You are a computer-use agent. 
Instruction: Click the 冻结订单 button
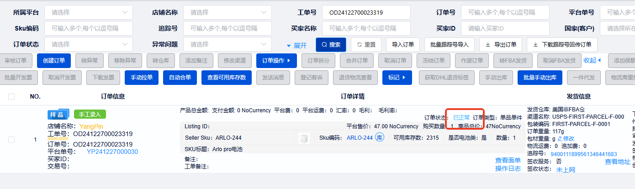point(434,61)
